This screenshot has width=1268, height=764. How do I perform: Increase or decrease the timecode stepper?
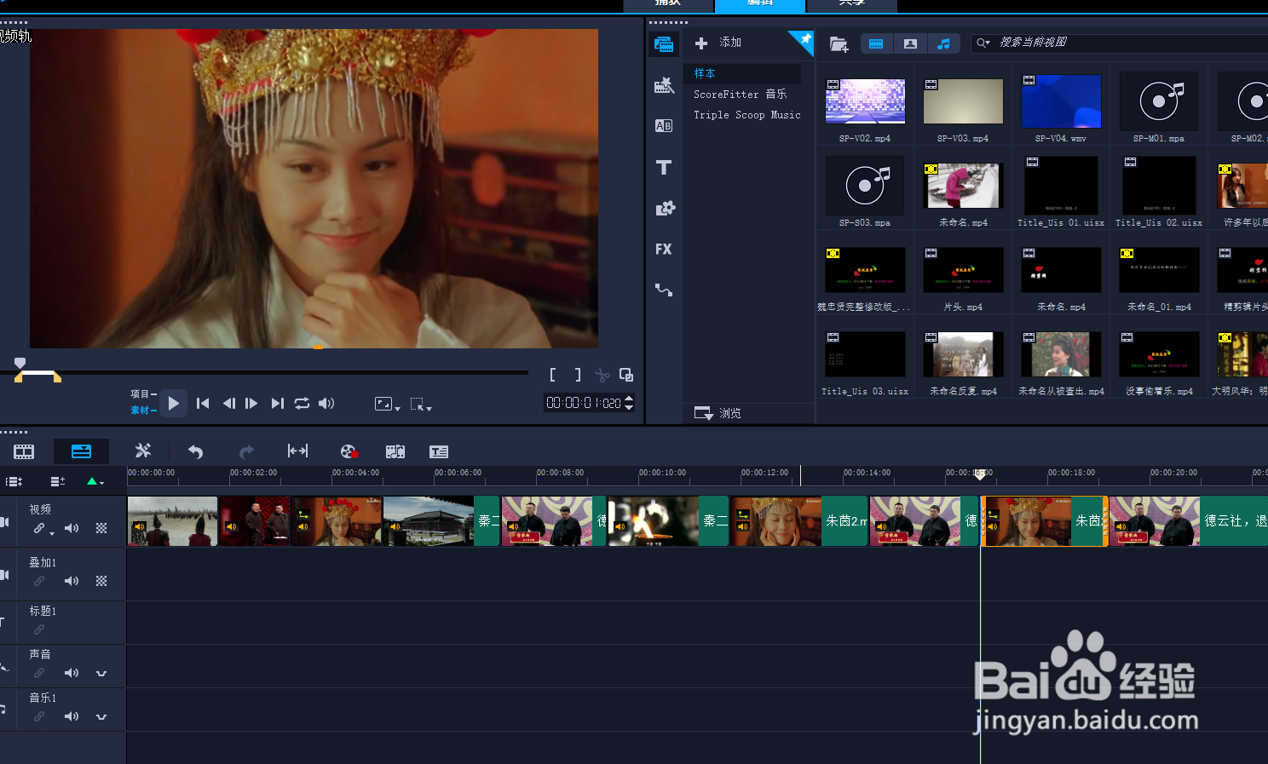629,403
